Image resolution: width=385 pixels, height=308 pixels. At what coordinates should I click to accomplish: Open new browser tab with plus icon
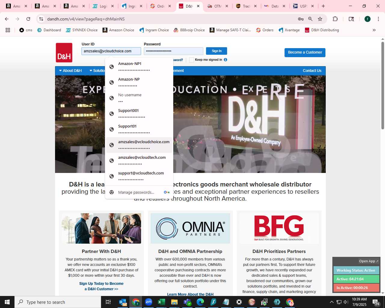pyautogui.click(x=323, y=6)
